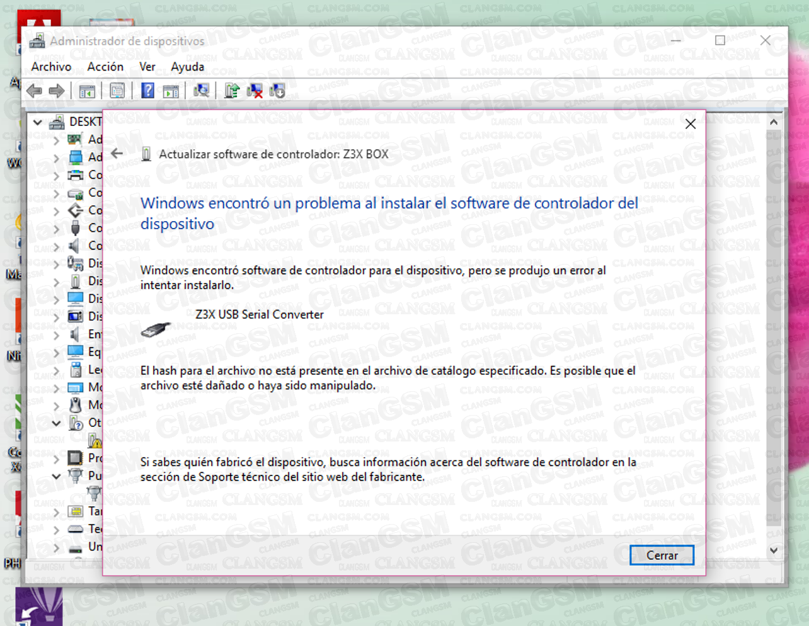Select the processor chip icon row

click(84, 458)
